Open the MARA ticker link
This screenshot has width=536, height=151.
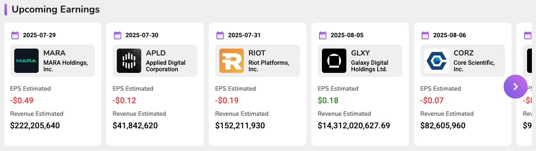tap(55, 53)
